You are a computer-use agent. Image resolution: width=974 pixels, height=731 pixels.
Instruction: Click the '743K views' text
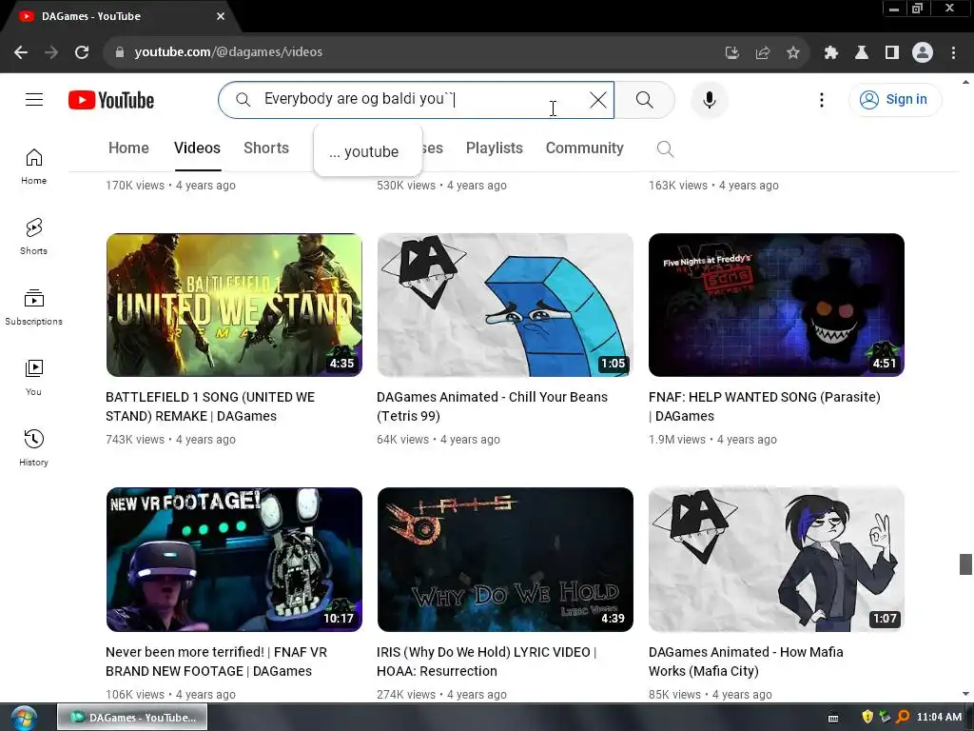click(135, 440)
